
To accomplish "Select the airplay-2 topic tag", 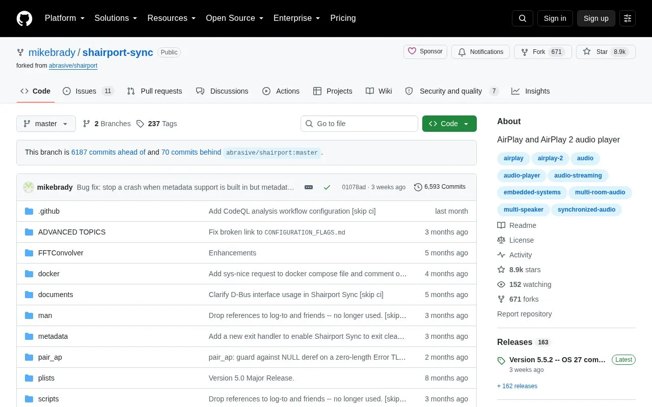I will 550,158.
